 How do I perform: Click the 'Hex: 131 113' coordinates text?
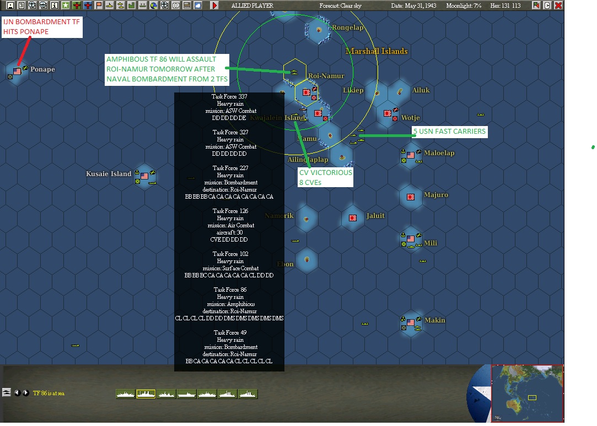point(505,6)
